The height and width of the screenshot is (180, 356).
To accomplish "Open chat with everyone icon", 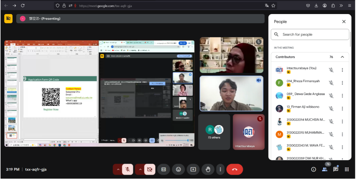I will point(336,169).
